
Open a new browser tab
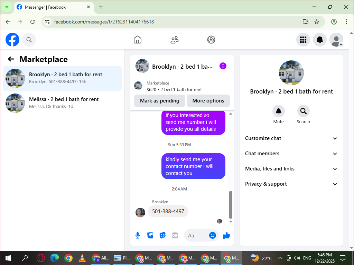[101, 7]
